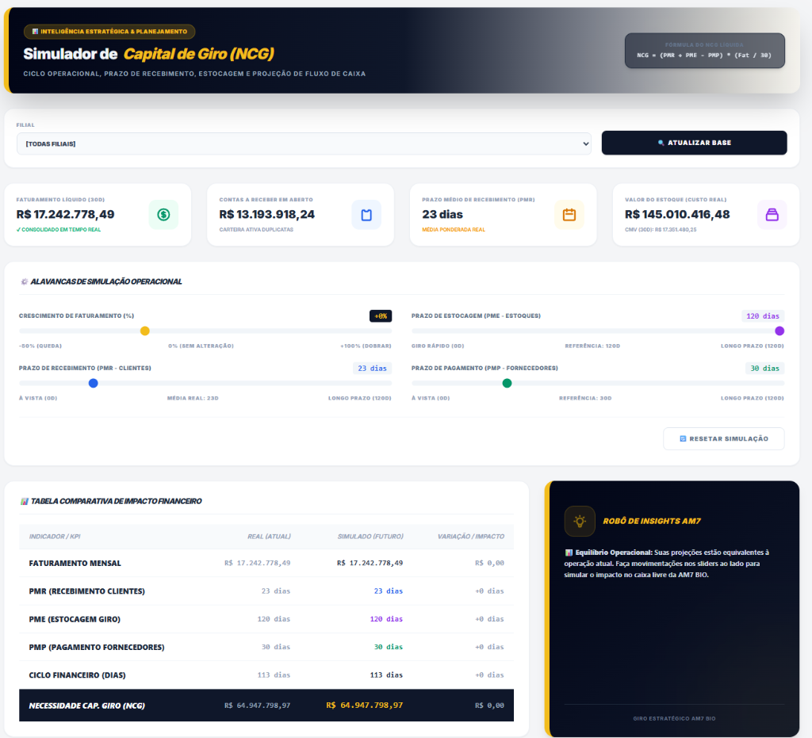812x738 pixels.
Task: Click the orange calendar icon on PMR card
Action: [569, 215]
